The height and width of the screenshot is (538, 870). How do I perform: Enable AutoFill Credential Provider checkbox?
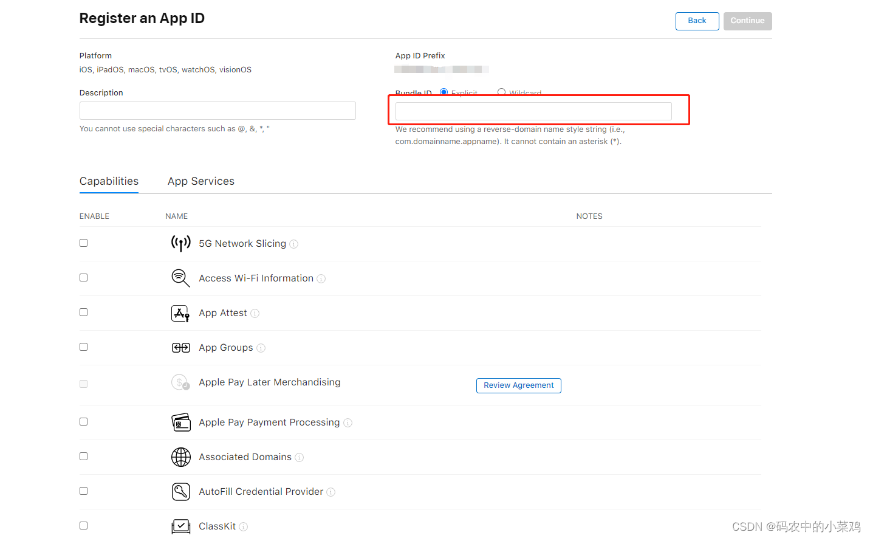pyautogui.click(x=84, y=491)
